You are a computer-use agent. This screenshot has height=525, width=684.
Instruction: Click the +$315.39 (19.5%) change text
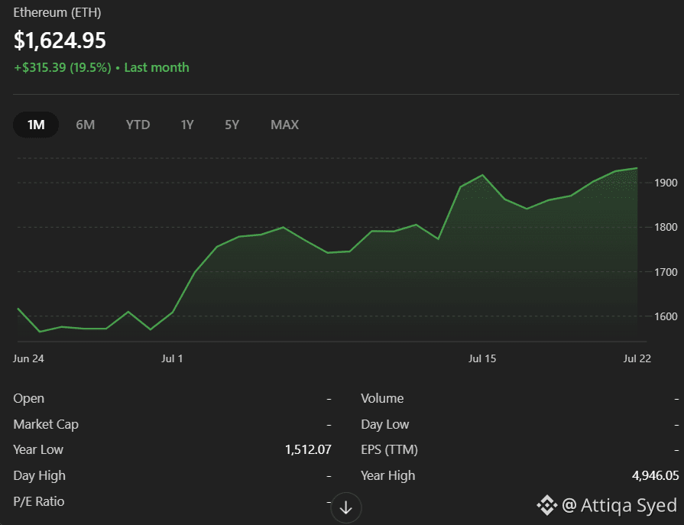coord(63,67)
